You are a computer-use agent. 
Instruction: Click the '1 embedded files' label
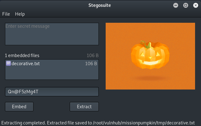point(22,56)
